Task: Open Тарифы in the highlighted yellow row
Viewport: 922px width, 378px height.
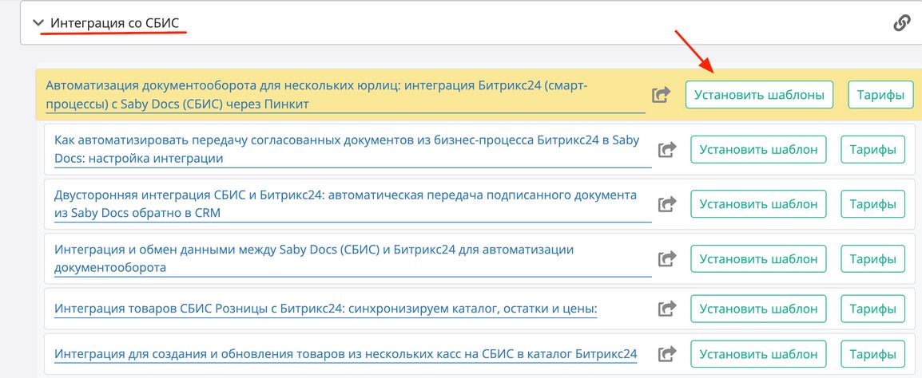Action: (x=880, y=95)
